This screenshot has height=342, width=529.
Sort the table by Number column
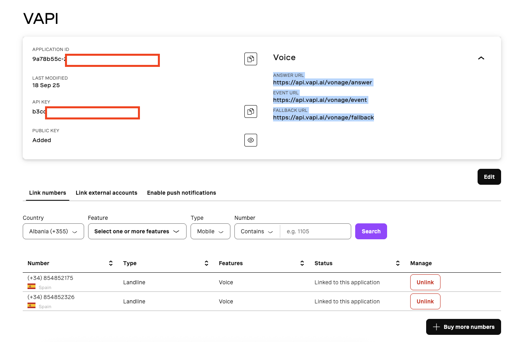[111, 263]
